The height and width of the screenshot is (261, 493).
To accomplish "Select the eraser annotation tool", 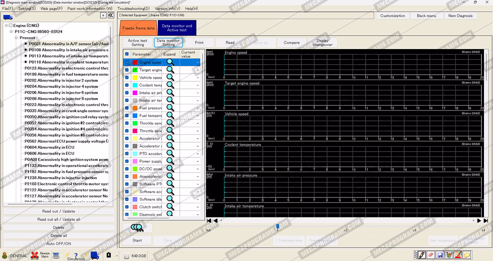I will (430, 255).
